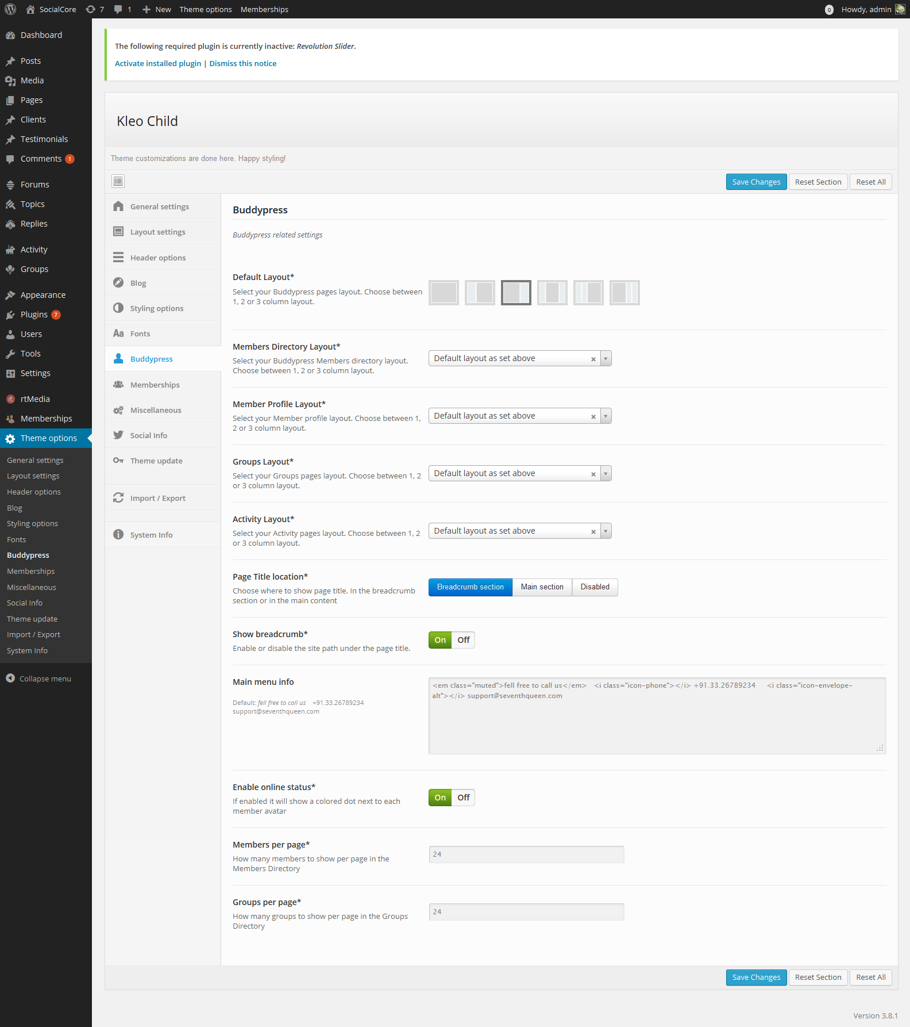Clear the Members Directory Layout selection

593,359
